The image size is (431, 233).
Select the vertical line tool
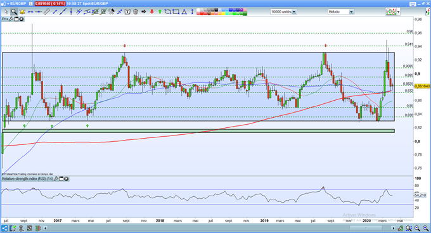pos(71,12)
